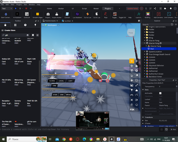Click the Explorer Search field
The width and height of the screenshot is (178, 142).
tap(156, 24)
